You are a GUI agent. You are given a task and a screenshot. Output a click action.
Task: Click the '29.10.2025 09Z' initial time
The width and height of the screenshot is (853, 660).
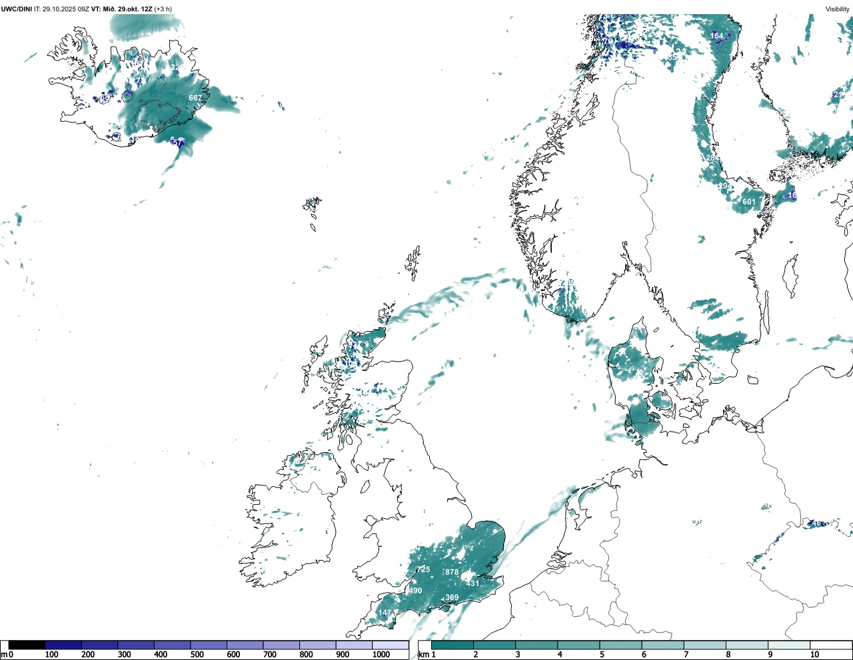coord(66,9)
